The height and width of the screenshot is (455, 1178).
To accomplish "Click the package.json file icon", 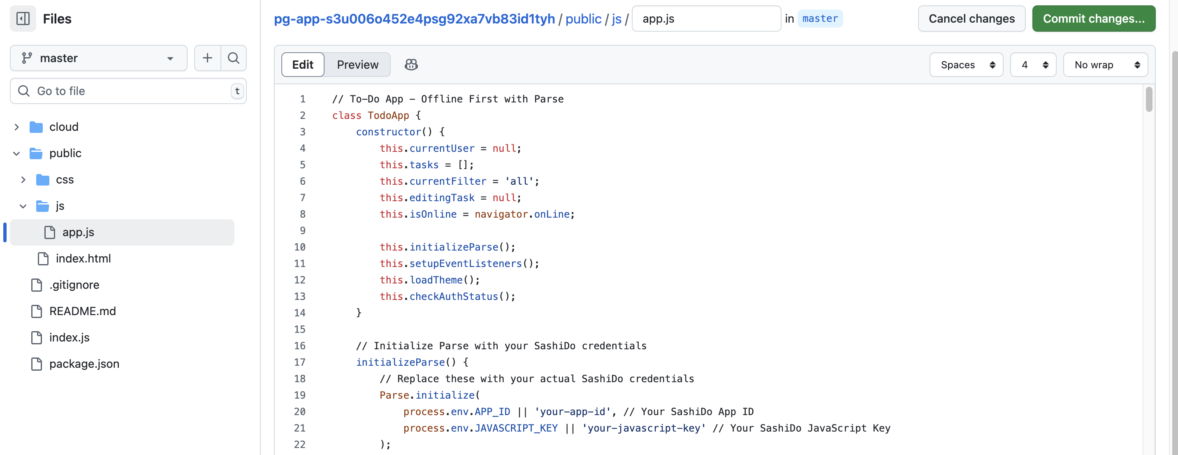I will [37, 364].
